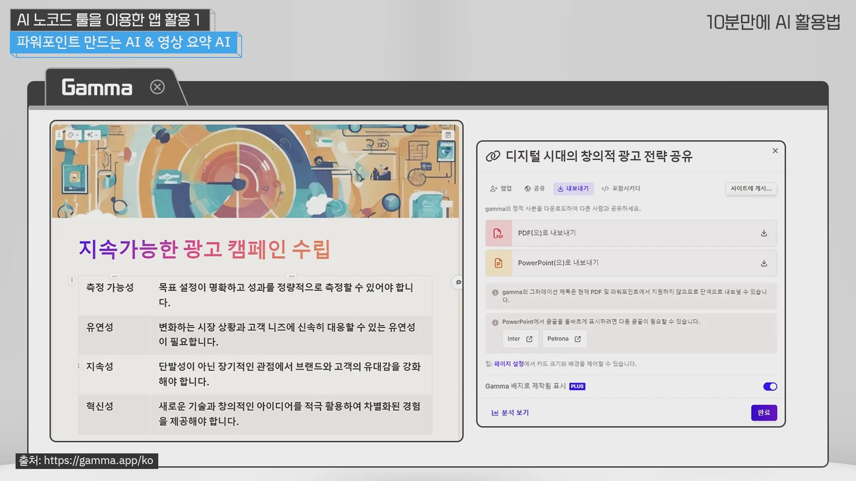Open the AI edit sparkle dropdown

[x=92, y=135]
